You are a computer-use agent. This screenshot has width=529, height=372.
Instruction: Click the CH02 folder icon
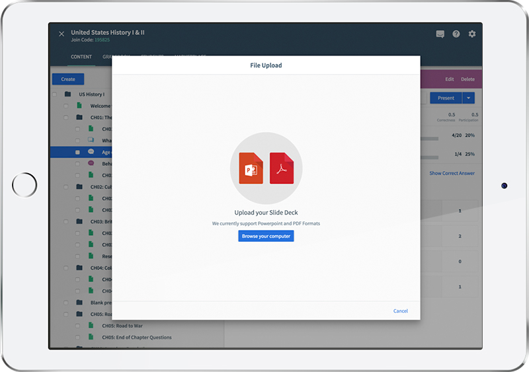(x=79, y=186)
